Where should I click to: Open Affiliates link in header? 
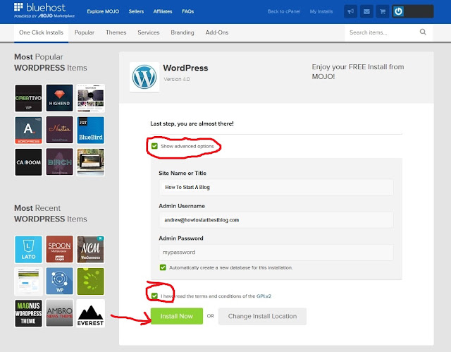coord(163,11)
